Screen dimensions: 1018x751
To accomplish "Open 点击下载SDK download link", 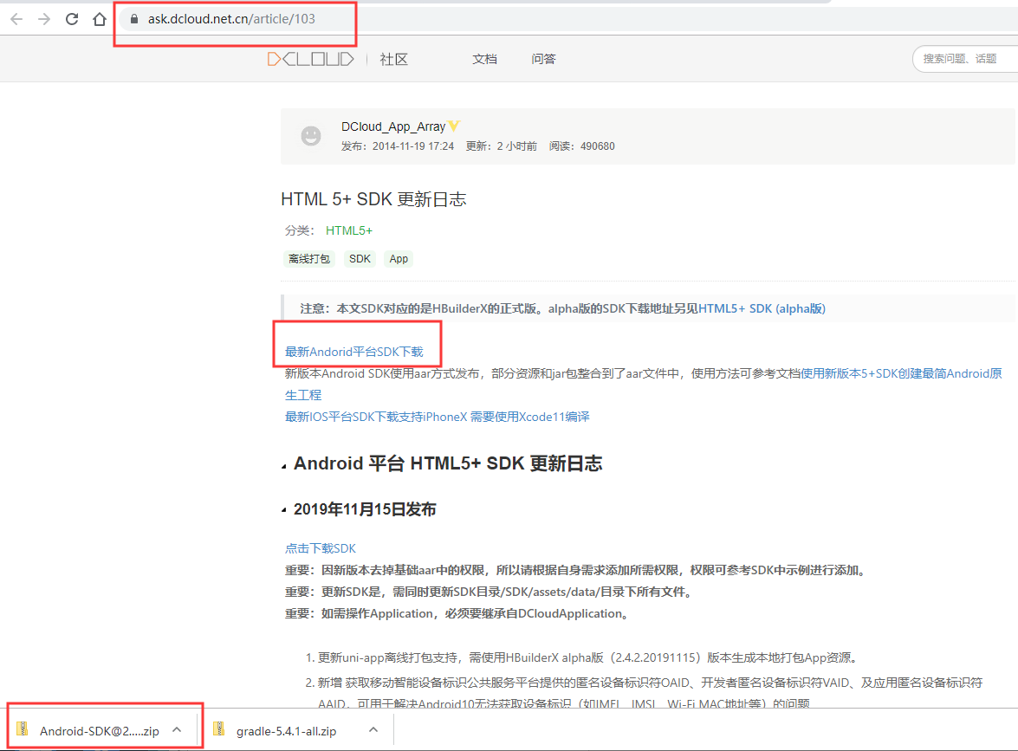I will point(320,548).
